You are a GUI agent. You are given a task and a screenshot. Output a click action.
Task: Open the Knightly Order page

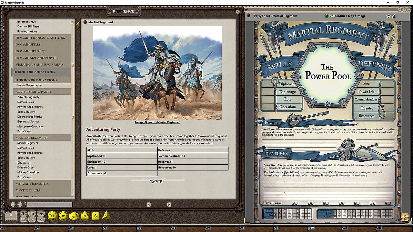click(x=26, y=168)
